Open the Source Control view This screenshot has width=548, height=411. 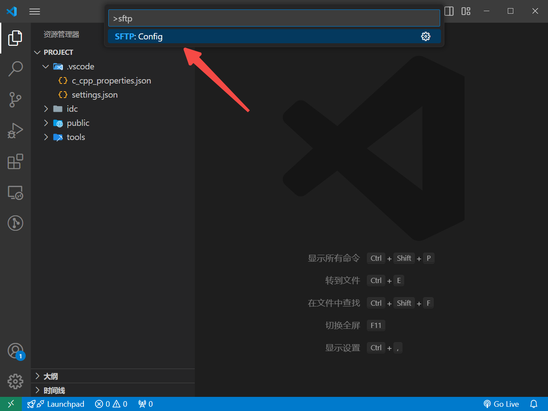coord(15,99)
